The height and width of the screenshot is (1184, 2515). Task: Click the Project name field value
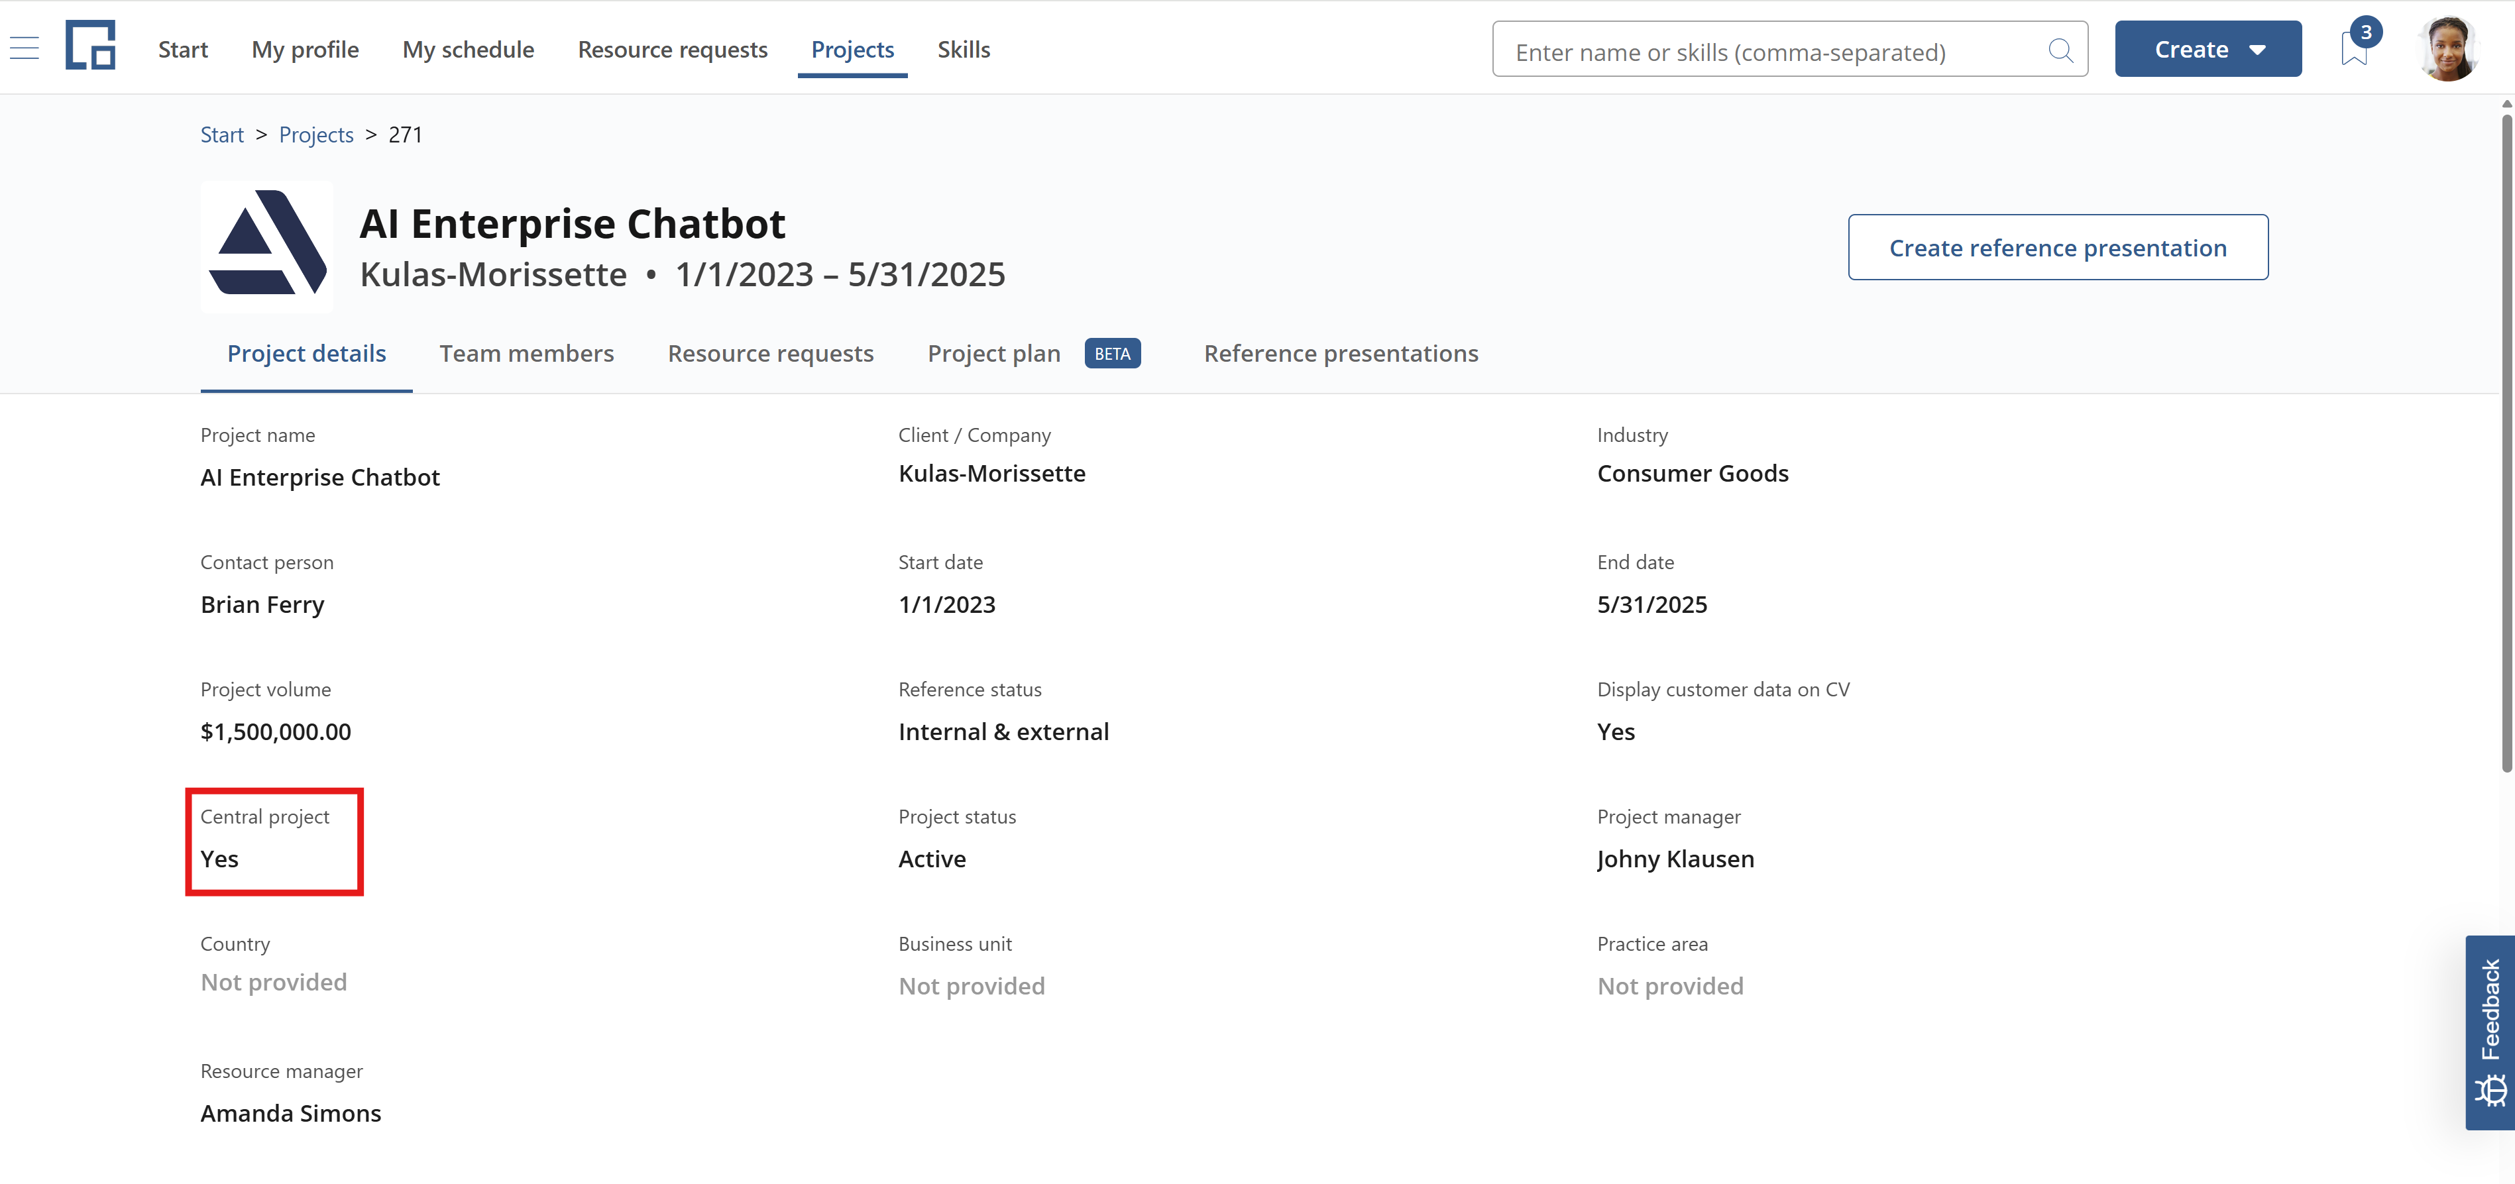click(319, 477)
